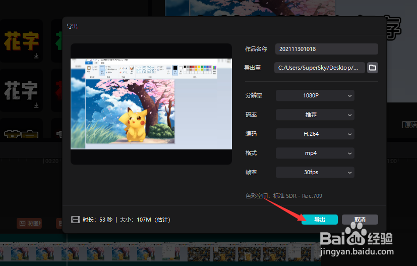Click the 00:20 mark on the timeline ruler

tap(51, 161)
